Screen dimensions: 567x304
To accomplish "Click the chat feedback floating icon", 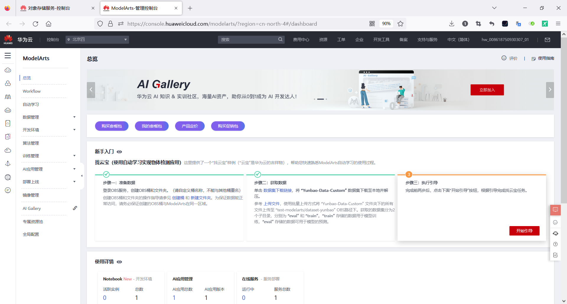I will pyautogui.click(x=555, y=210).
